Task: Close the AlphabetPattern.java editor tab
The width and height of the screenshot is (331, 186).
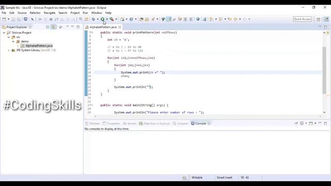Action: point(119,27)
